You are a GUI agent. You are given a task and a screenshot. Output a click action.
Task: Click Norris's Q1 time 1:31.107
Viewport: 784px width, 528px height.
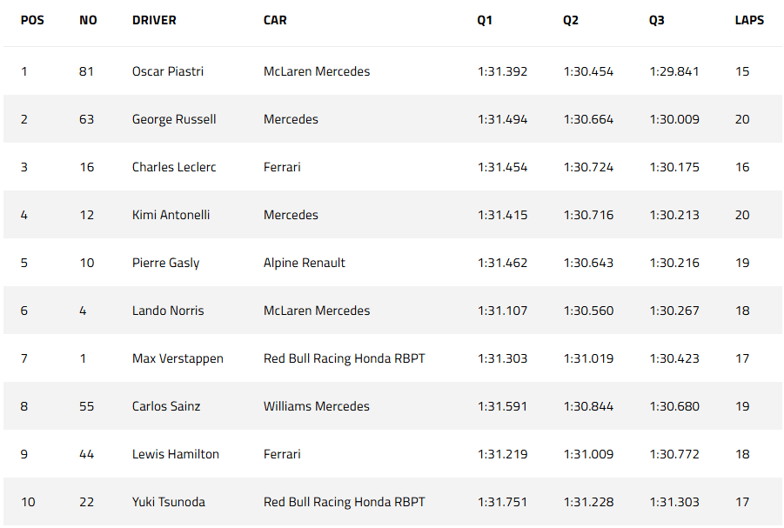502,311
